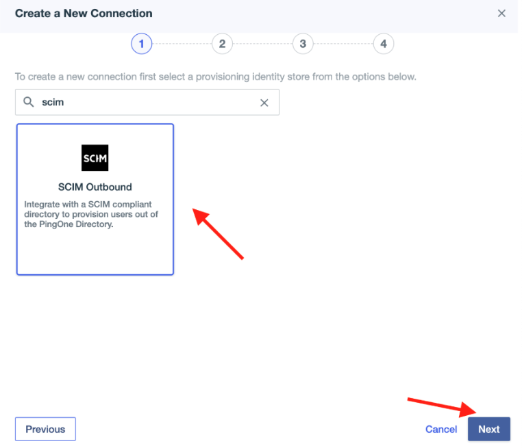Image resolution: width=522 pixels, height=448 pixels.
Task: Click the black SCIM logo icon
Action: point(95,158)
